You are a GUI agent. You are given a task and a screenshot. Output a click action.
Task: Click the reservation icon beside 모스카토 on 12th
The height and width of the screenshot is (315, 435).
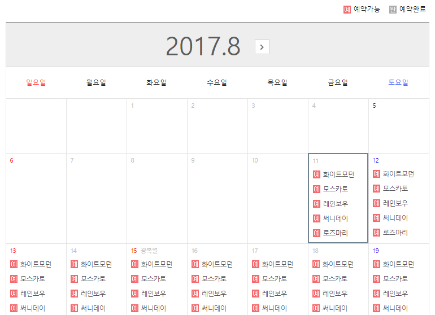377,189
